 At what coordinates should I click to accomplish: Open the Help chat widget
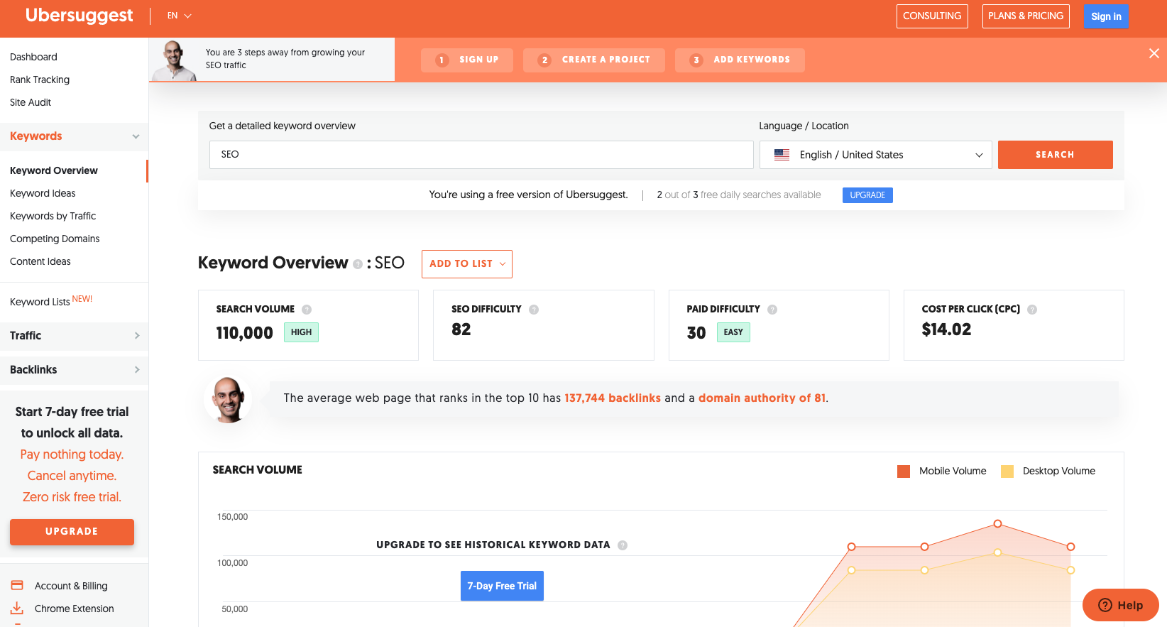1120,605
